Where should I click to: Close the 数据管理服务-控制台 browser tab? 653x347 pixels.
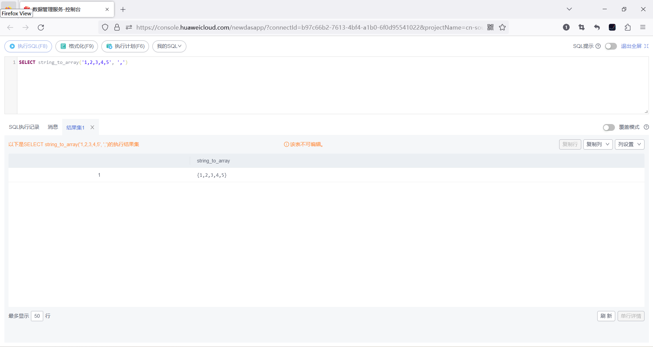[x=107, y=10]
